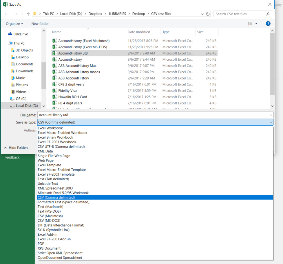
Task: Click the New folder button
Action: 40,24
